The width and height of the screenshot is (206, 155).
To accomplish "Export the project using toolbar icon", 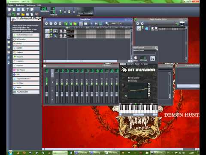I will (x=32, y=9).
